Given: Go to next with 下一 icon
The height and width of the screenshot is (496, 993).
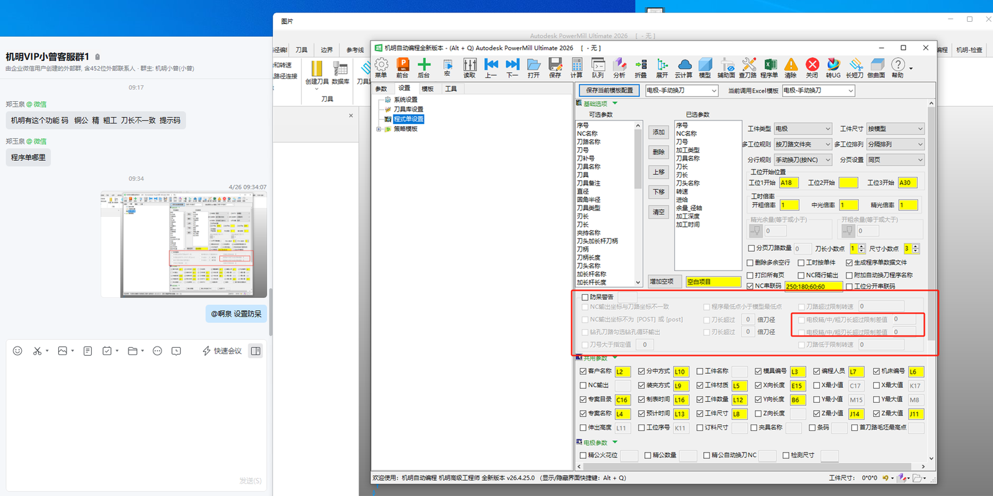Looking at the screenshot, I should [x=512, y=68].
